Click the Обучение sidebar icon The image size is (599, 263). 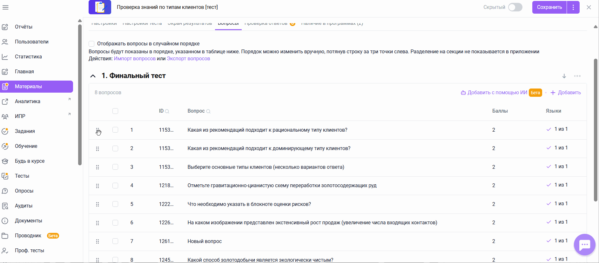tap(5, 146)
